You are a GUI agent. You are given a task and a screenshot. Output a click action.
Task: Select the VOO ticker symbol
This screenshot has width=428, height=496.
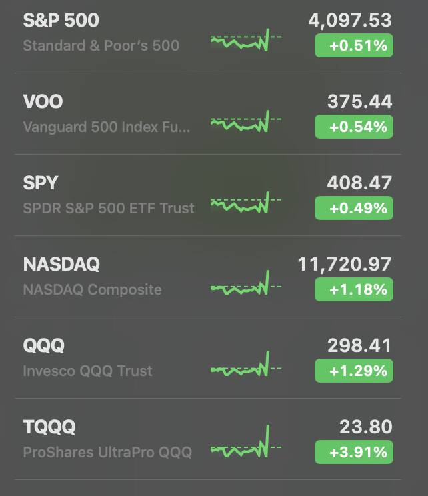(x=43, y=101)
